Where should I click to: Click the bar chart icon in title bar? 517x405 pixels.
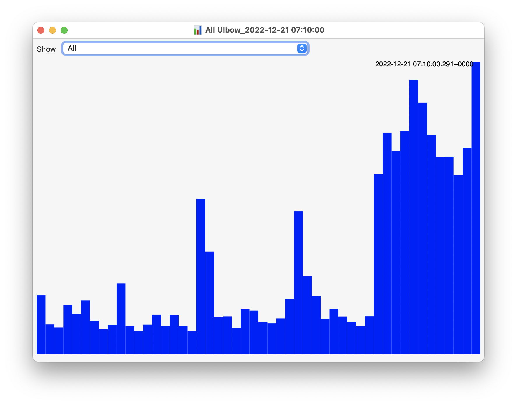tap(198, 30)
